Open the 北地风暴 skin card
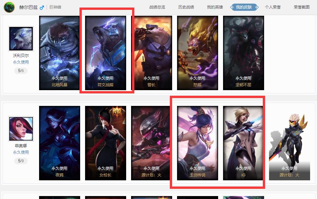 pos(59,53)
